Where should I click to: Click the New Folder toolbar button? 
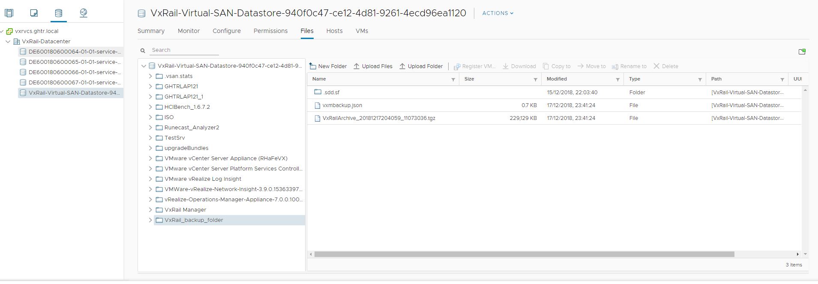[x=328, y=66]
